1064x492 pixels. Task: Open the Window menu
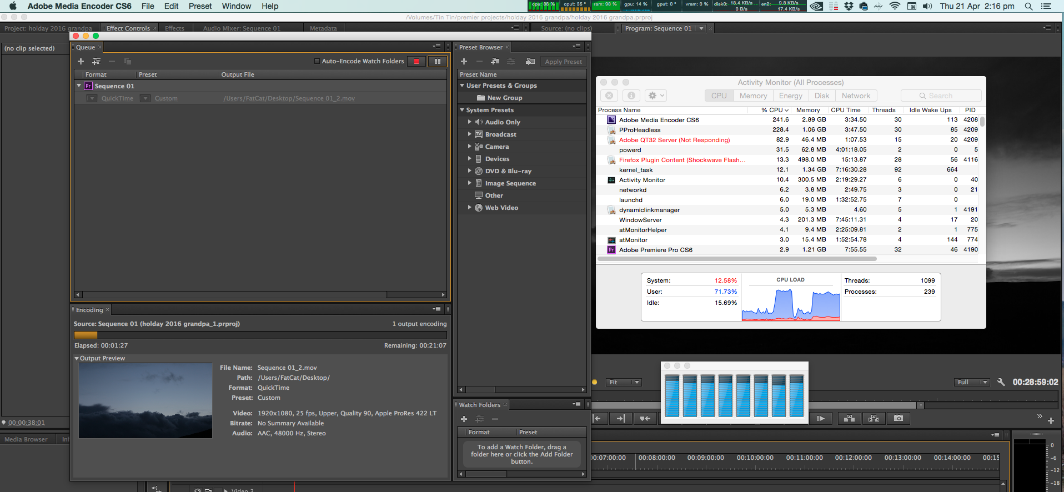click(237, 6)
